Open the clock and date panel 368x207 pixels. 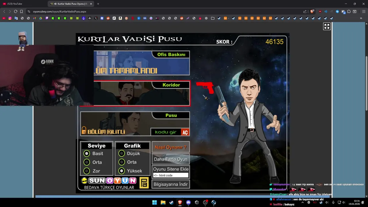[354, 202]
